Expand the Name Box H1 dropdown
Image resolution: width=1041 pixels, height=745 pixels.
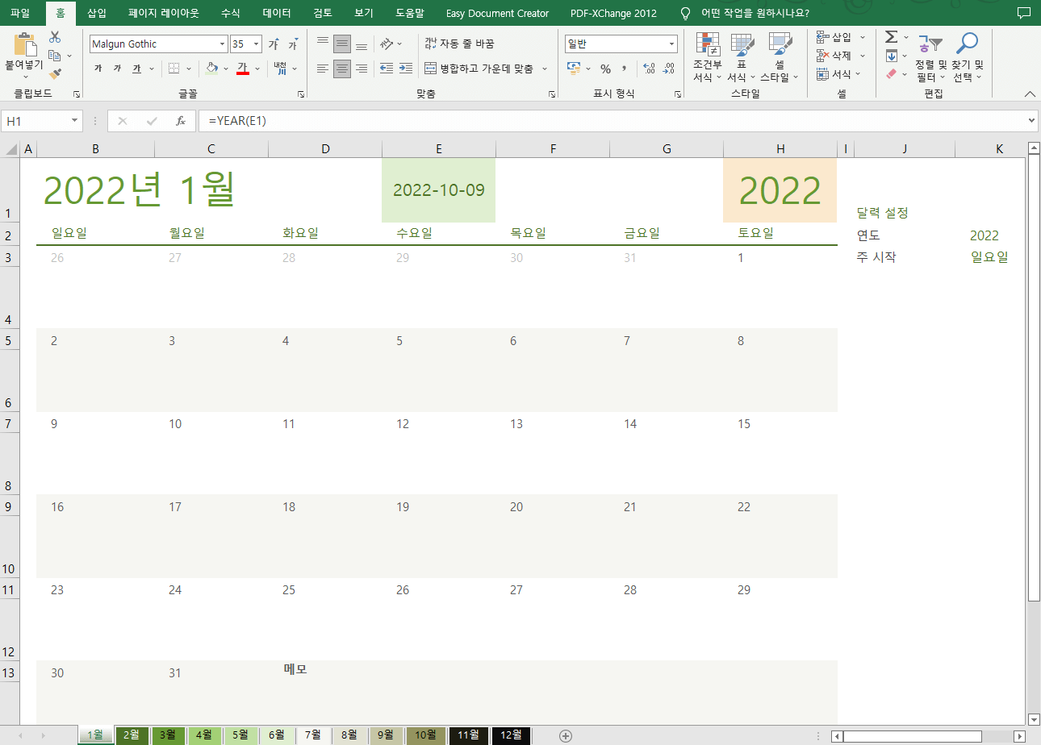click(75, 121)
